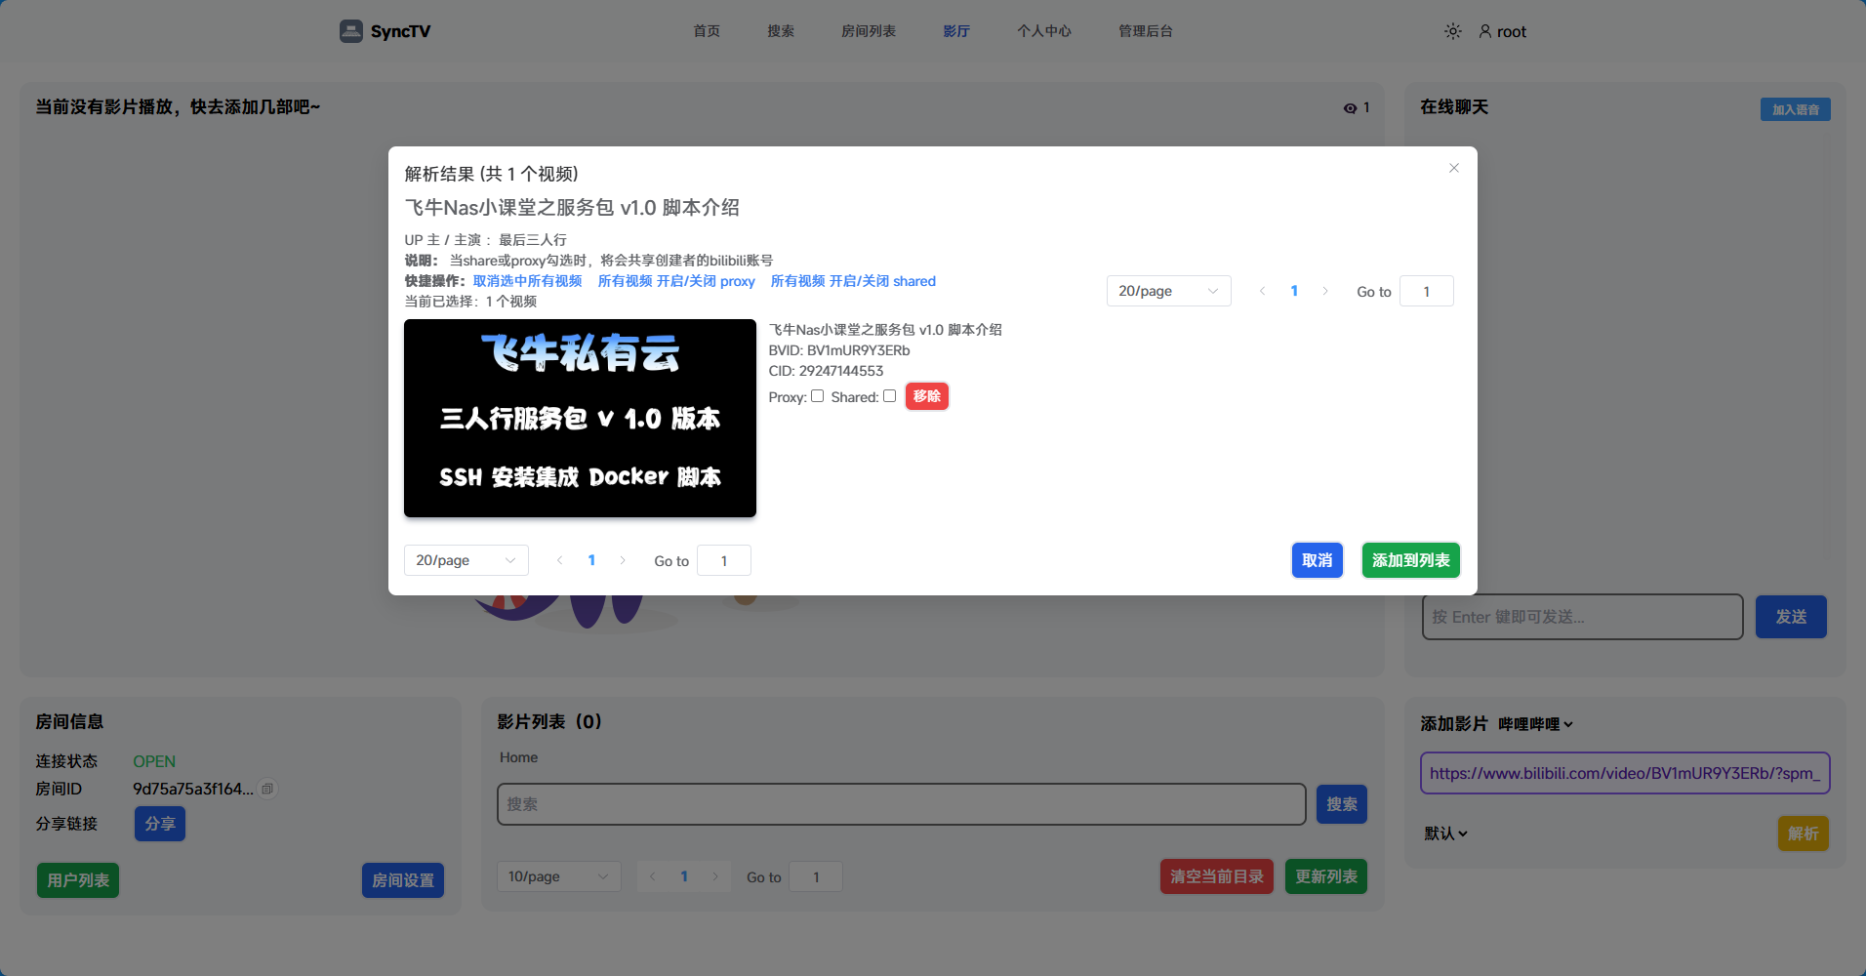Click the CID: 29247144553 text
This screenshot has width=1866, height=976.
click(826, 371)
